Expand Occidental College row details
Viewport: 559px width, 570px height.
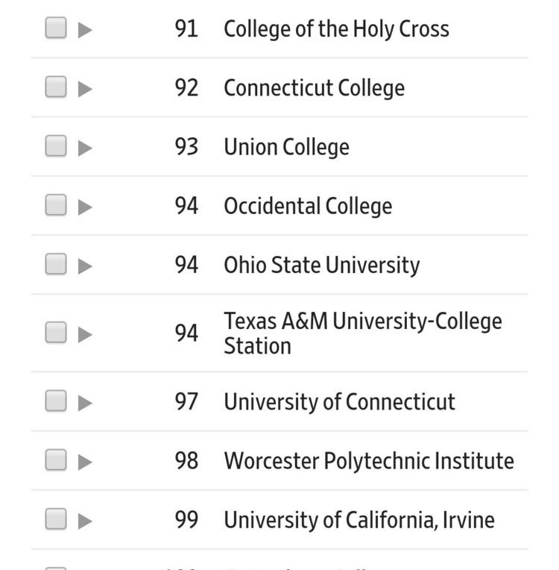(85, 207)
